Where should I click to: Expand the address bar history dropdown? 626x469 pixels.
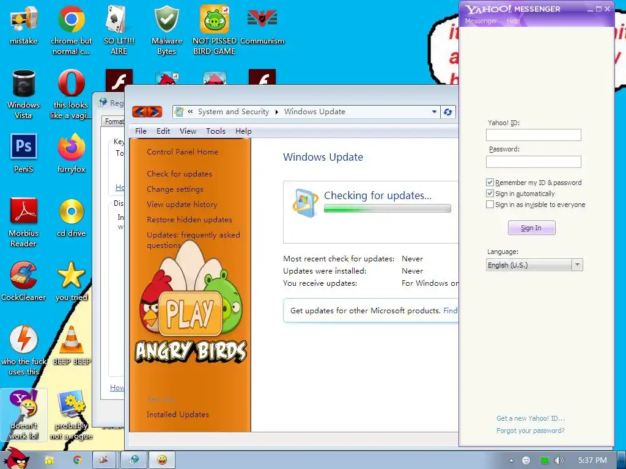click(434, 112)
